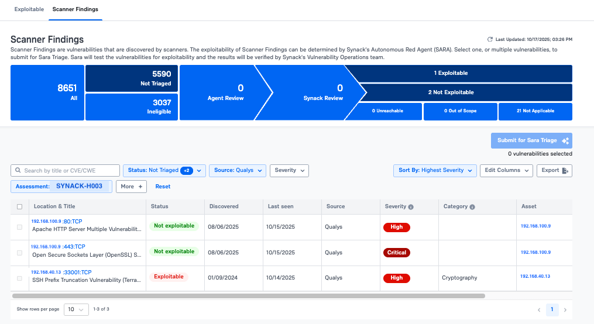Click the Last Updated refresh icon
The image size is (594, 324).
coord(490,39)
